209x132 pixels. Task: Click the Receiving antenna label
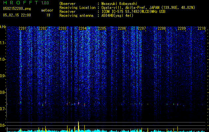point(76,16)
